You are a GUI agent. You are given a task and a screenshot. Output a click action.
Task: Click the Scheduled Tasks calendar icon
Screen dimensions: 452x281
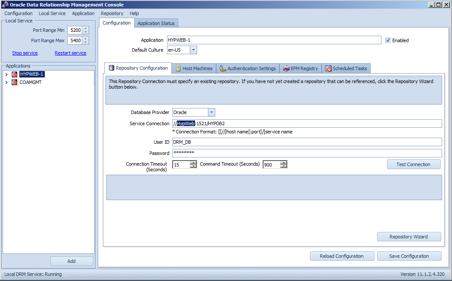pyautogui.click(x=328, y=68)
